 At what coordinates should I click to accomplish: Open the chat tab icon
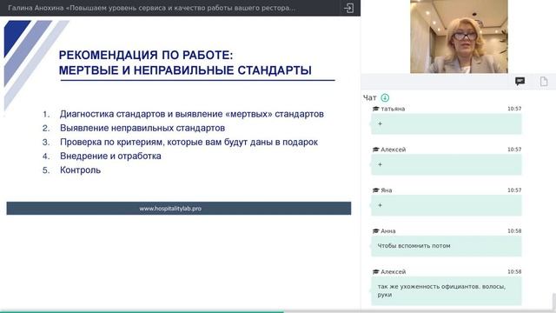pyautogui.click(x=520, y=81)
